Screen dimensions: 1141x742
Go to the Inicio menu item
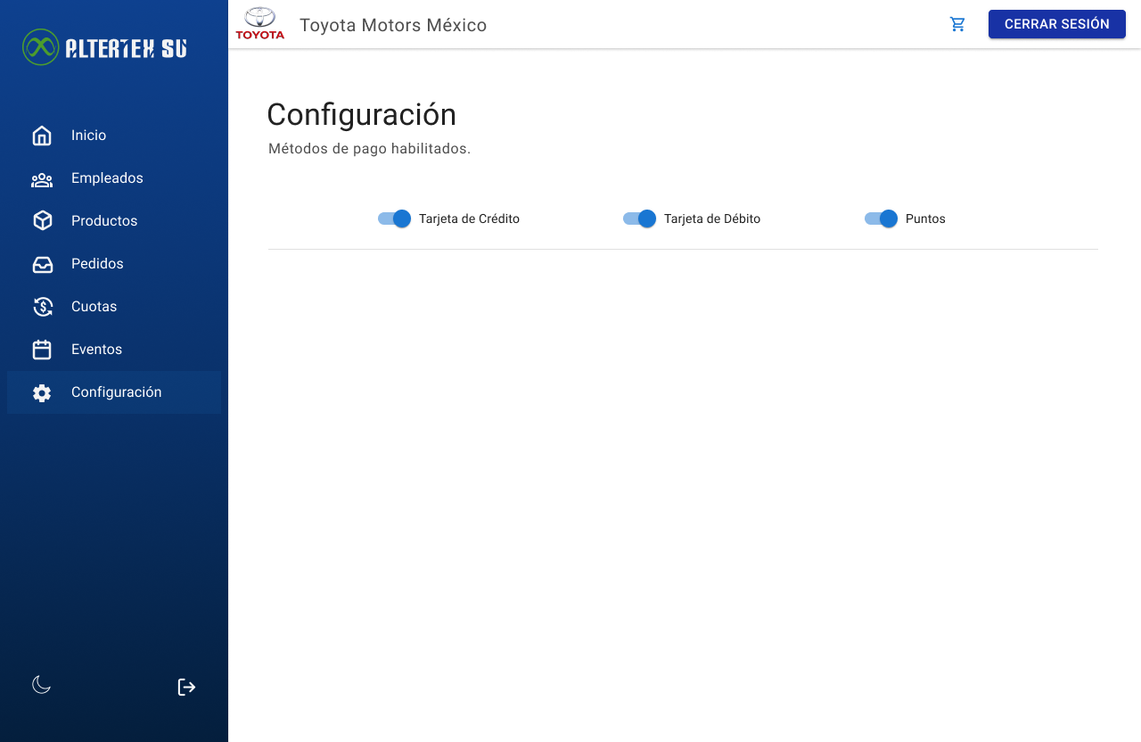pos(114,136)
